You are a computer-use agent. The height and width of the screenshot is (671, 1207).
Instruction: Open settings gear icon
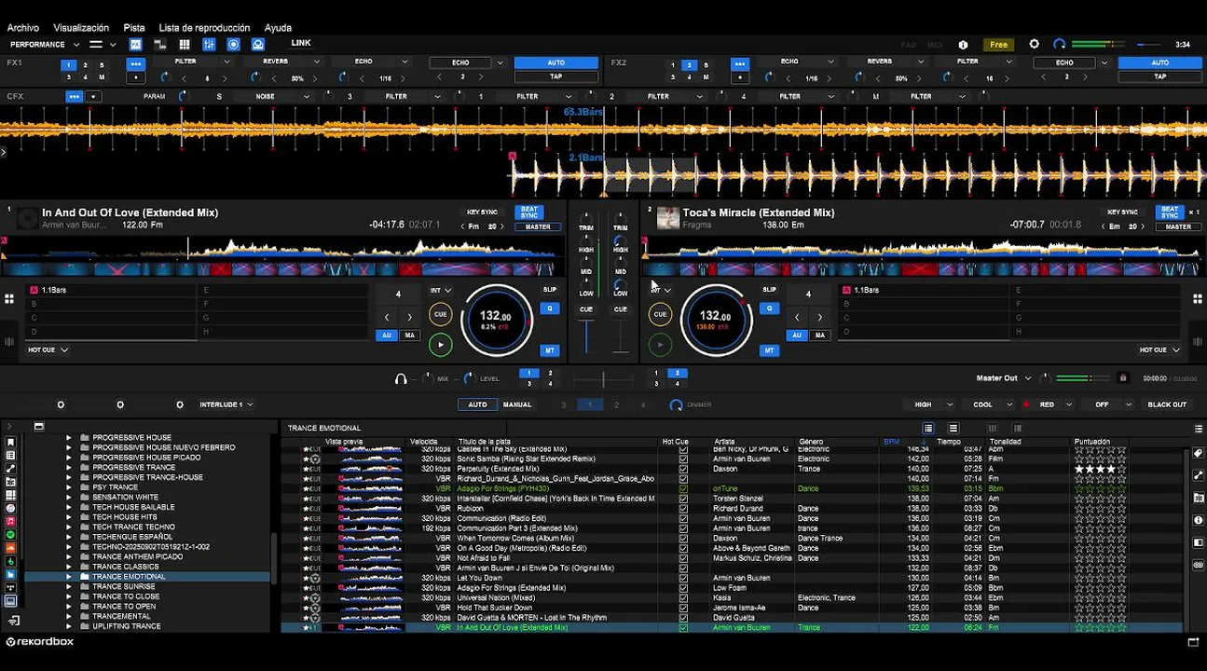tap(1034, 44)
